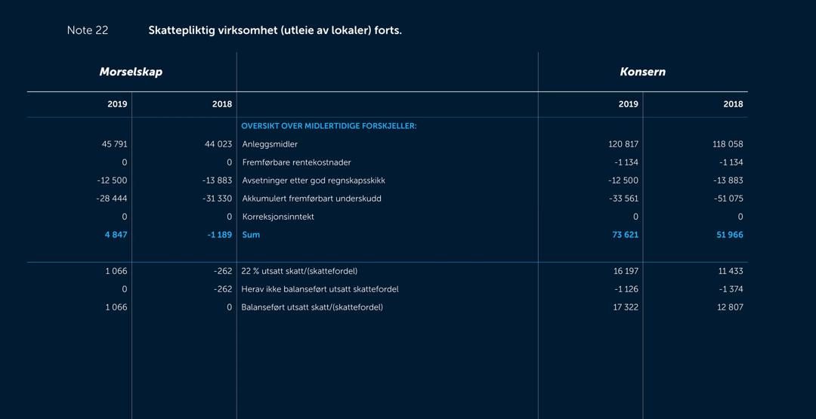Click the 'Korreksjonsinntekt' row label
The image size is (816, 419).
pos(278,217)
